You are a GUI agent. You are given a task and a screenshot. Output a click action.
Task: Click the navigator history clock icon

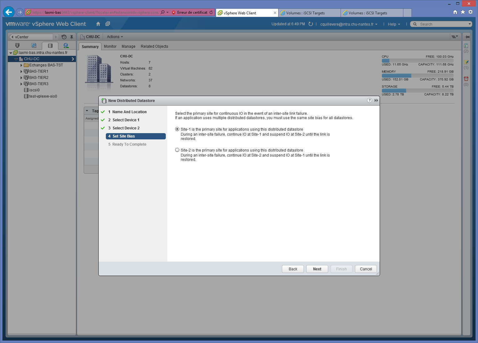click(x=64, y=37)
